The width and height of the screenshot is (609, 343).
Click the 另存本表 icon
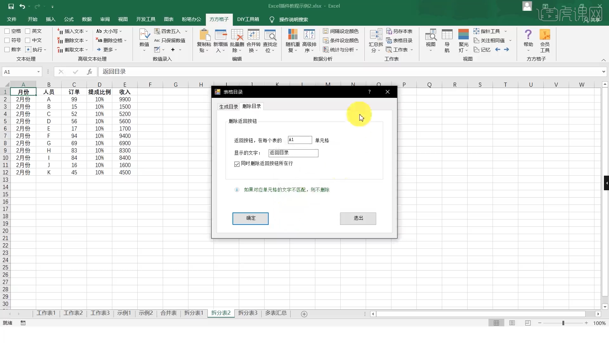[x=389, y=31]
